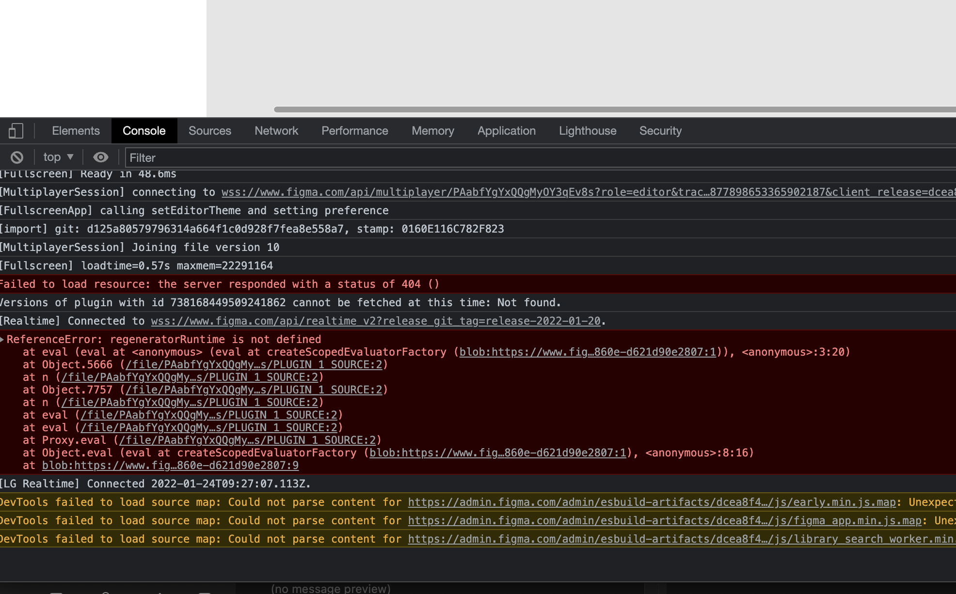Toggle the device toolbar icon
Viewport: 956px width, 594px height.
coord(16,131)
